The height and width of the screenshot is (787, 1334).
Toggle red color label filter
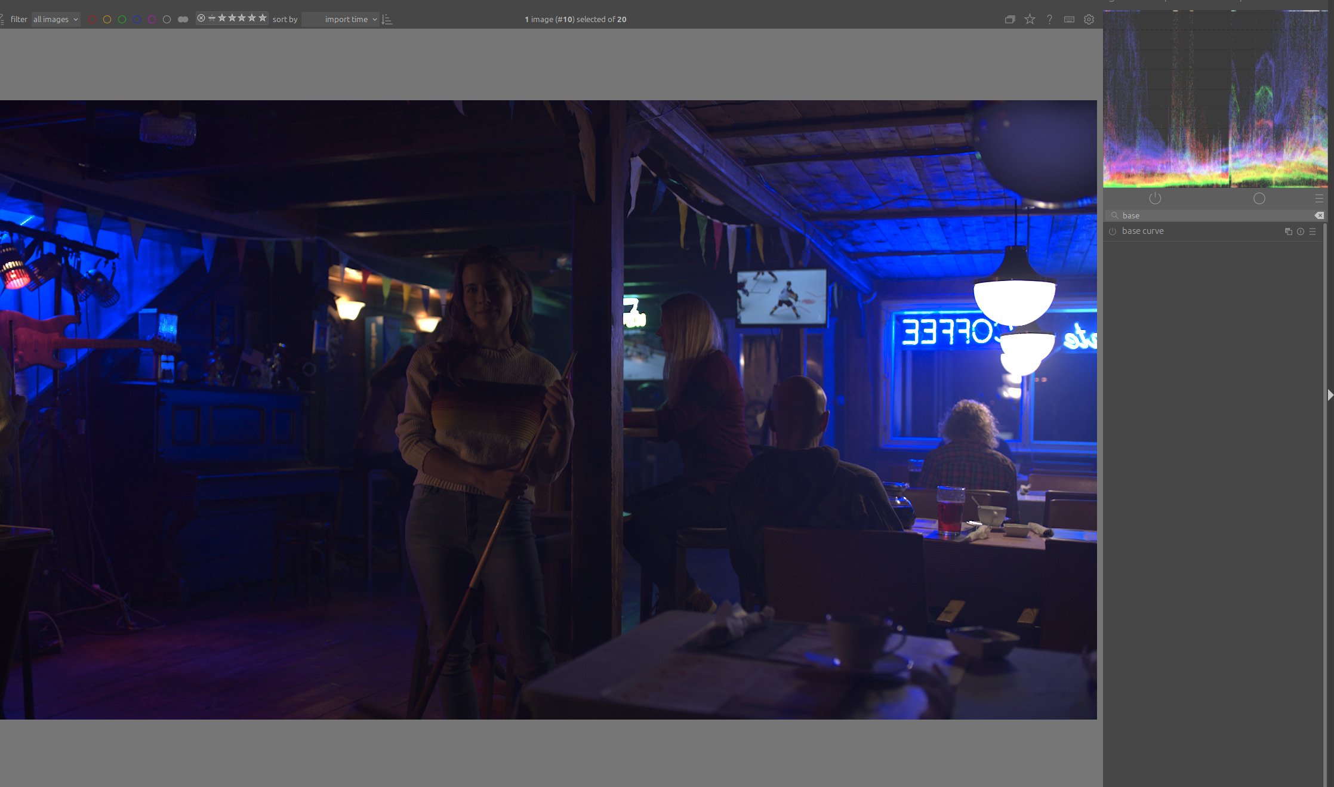(x=92, y=20)
